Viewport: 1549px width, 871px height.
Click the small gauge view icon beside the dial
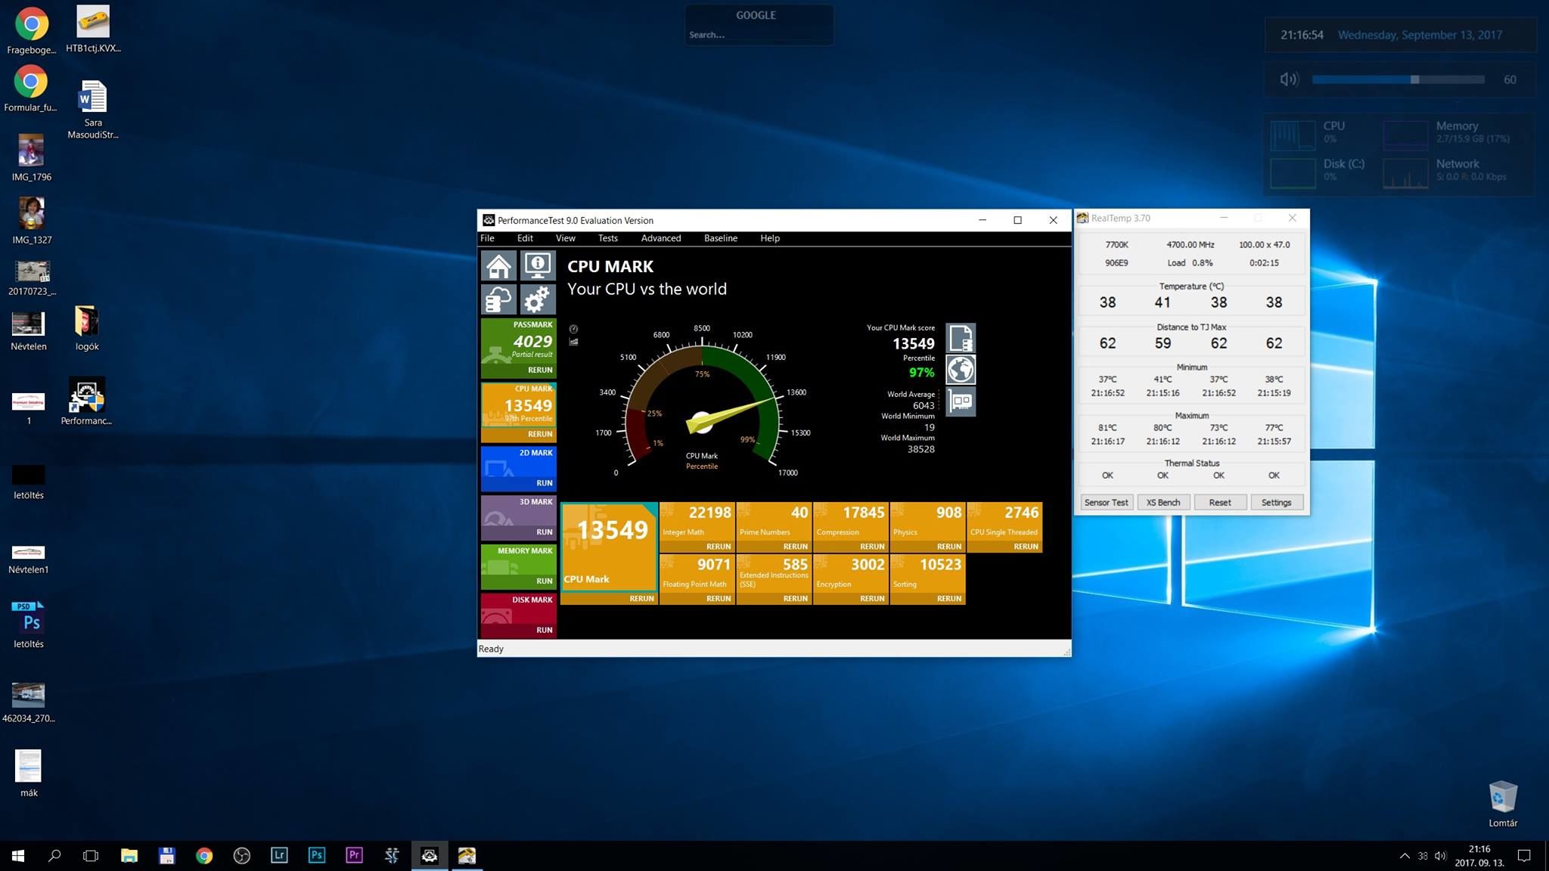click(x=573, y=329)
